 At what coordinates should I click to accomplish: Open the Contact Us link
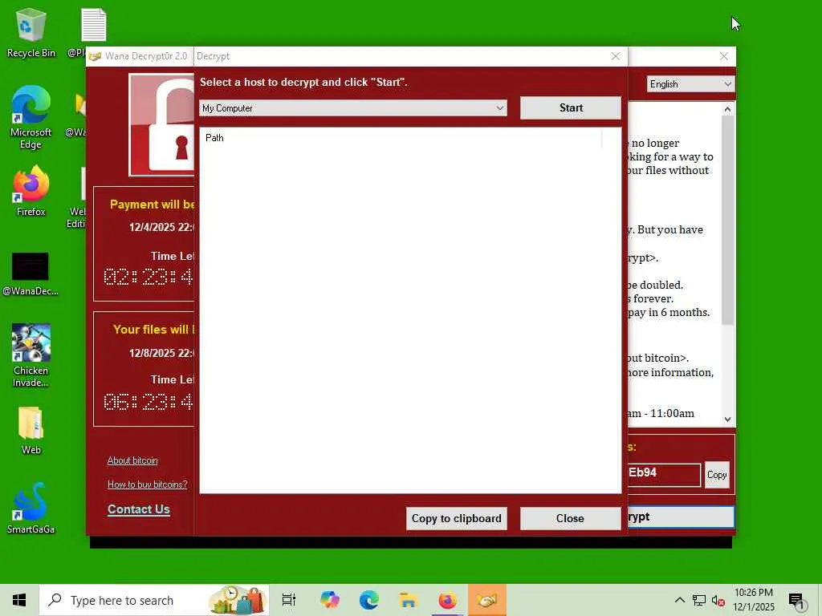tap(138, 509)
